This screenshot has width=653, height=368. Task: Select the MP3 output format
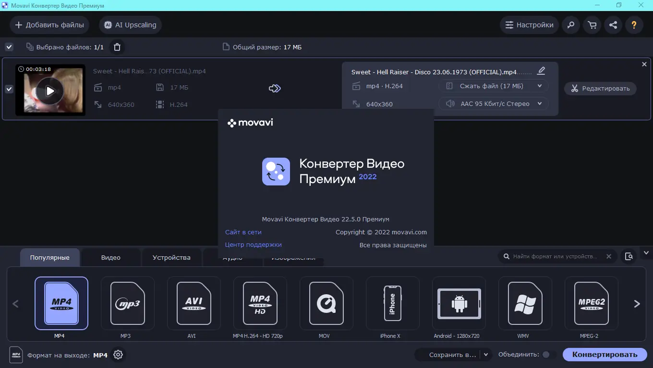point(126,304)
